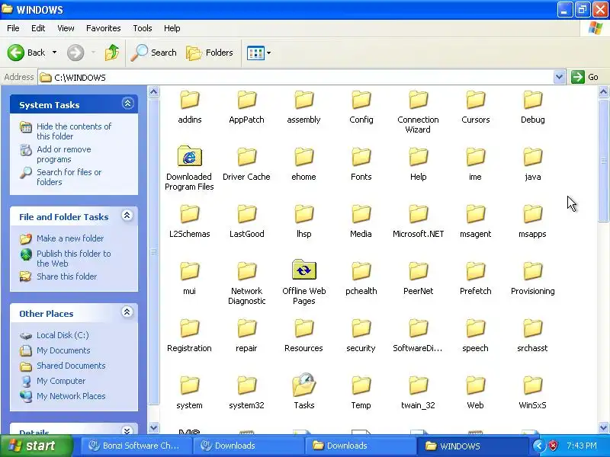
Task: Select the Fonts folder
Action: 361,164
